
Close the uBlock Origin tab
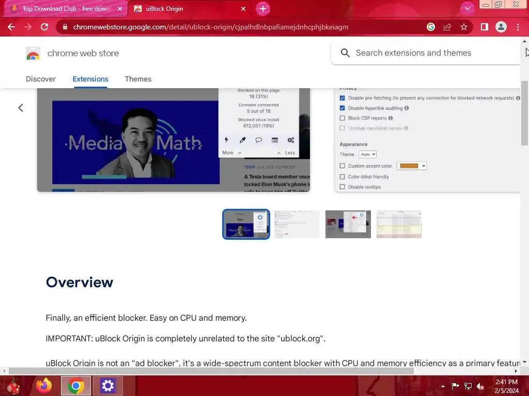243,9
